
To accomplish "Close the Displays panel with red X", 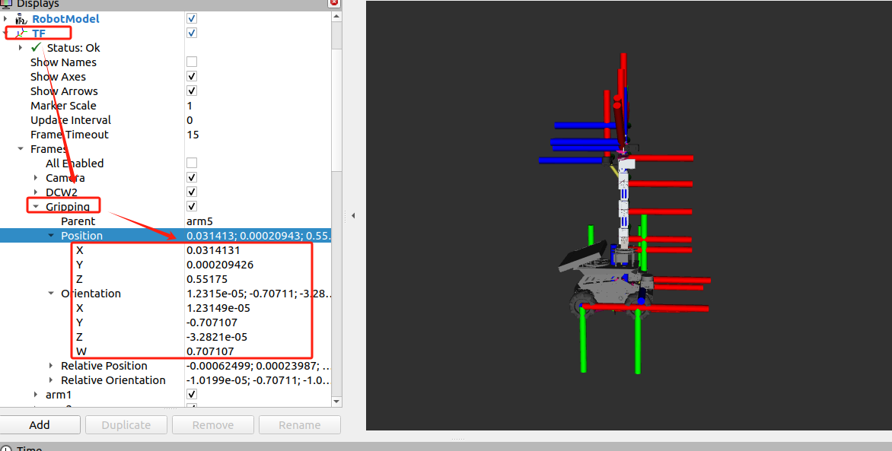I will [334, 3].
